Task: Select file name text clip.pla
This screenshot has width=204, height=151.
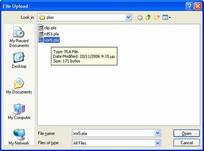Action: tap(50, 28)
